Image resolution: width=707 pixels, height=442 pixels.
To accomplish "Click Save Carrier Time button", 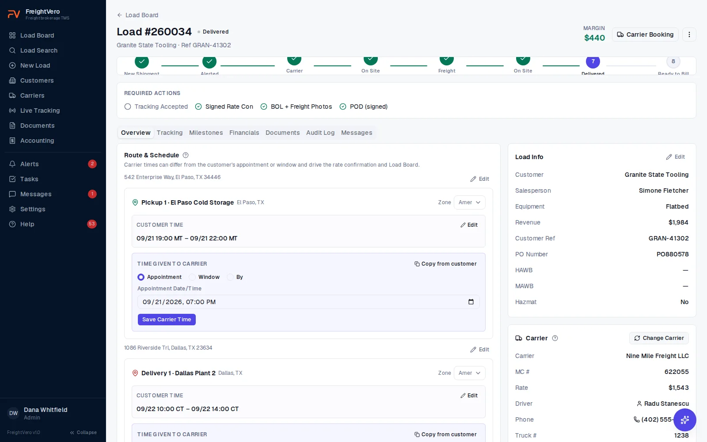I will pyautogui.click(x=167, y=320).
